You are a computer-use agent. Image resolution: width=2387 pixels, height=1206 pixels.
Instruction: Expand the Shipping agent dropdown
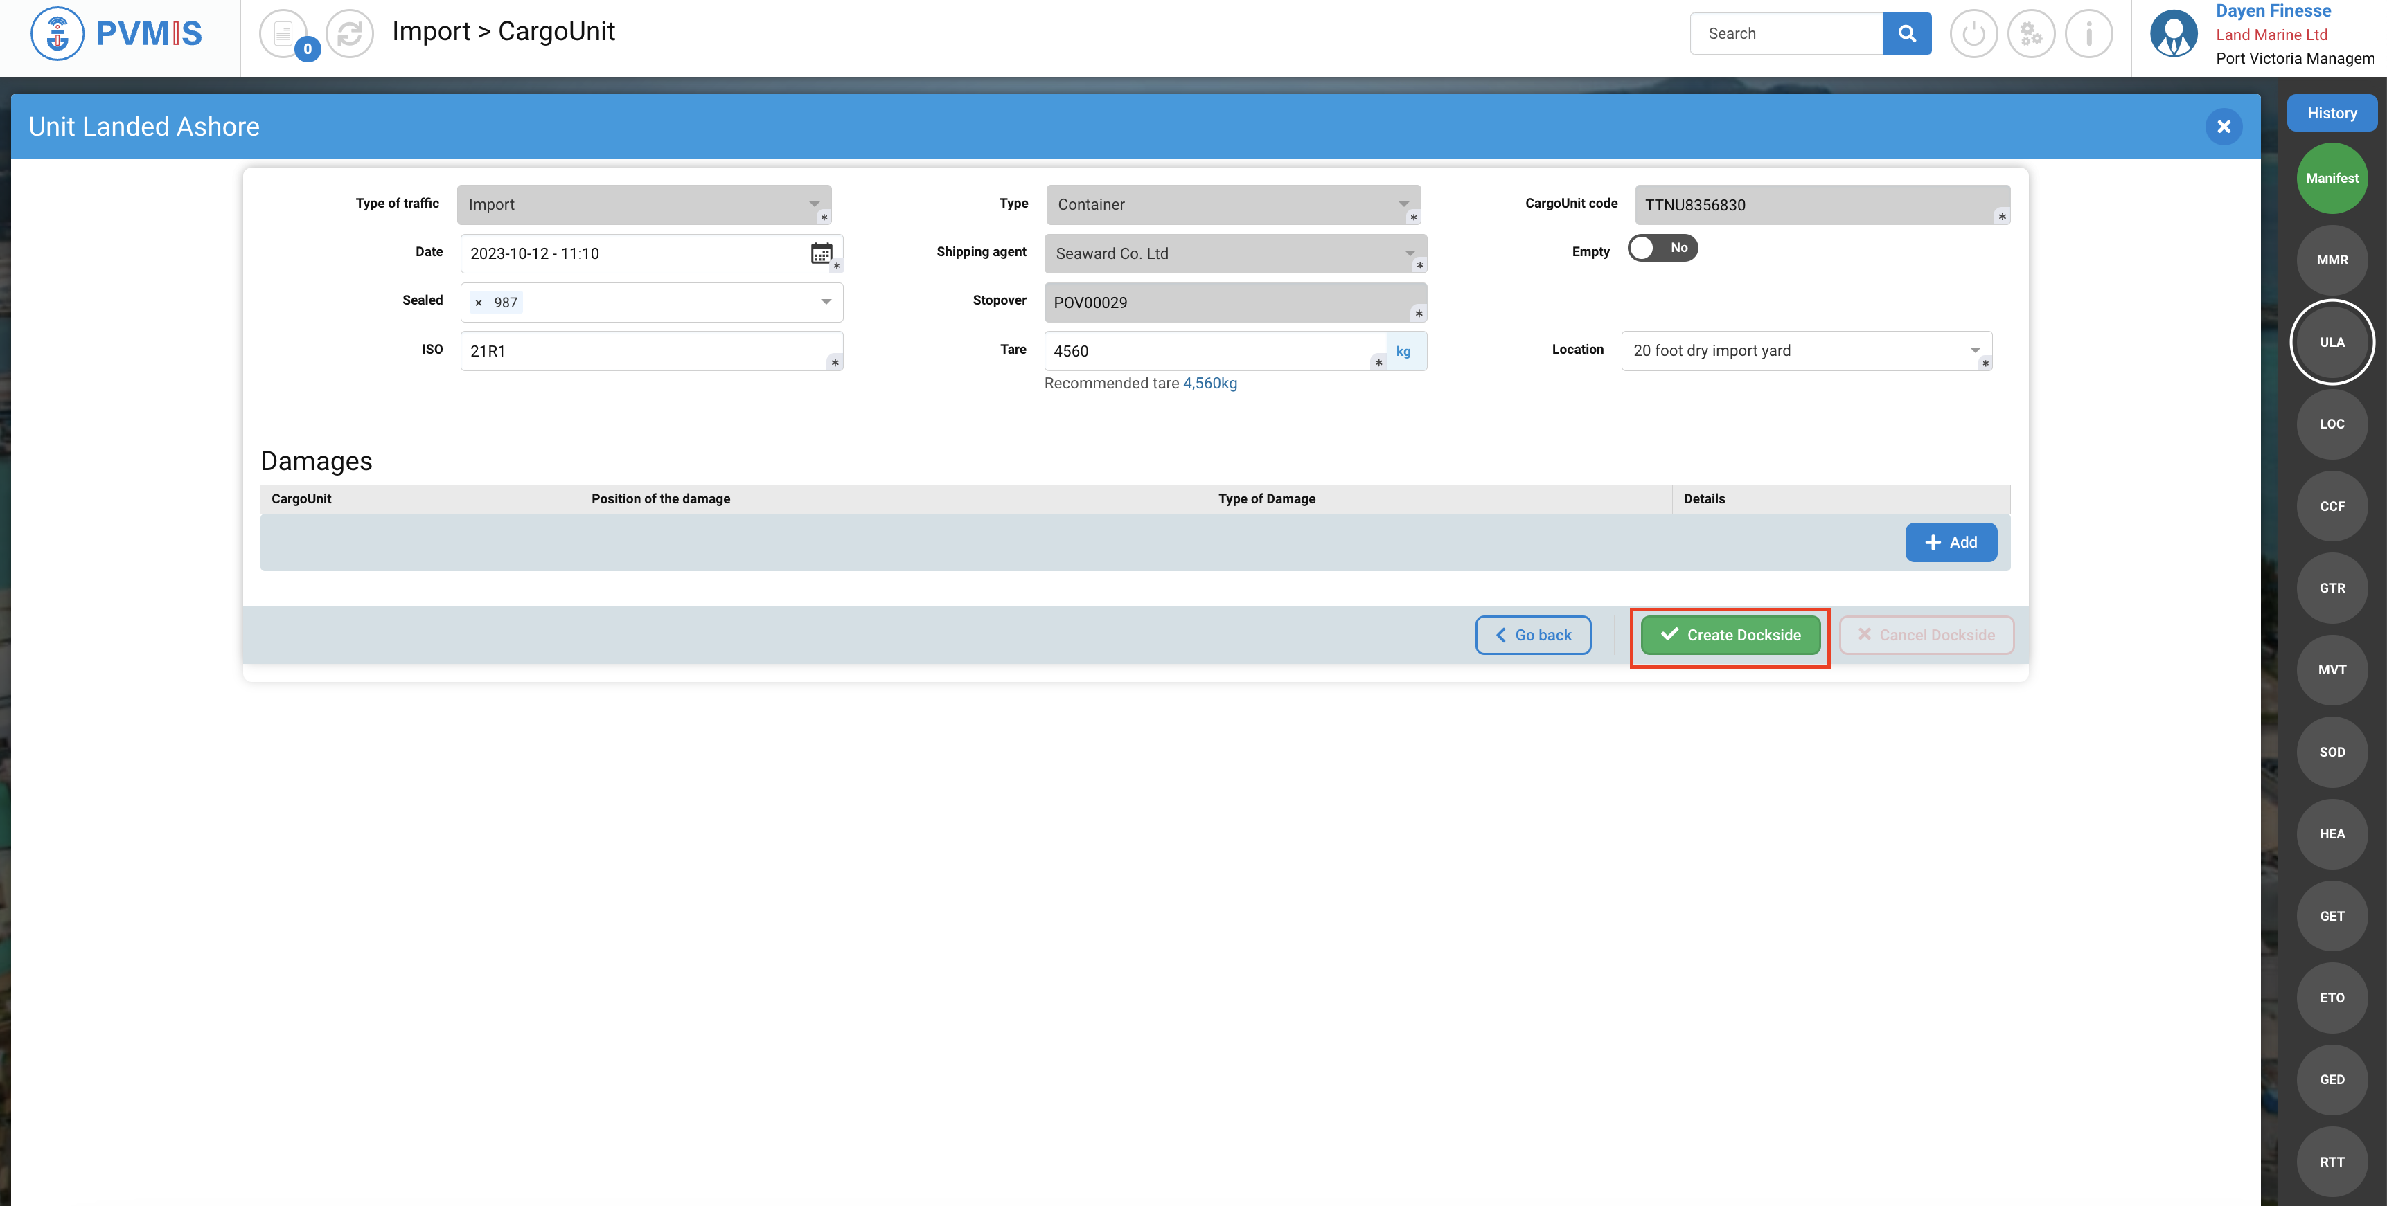(1410, 253)
